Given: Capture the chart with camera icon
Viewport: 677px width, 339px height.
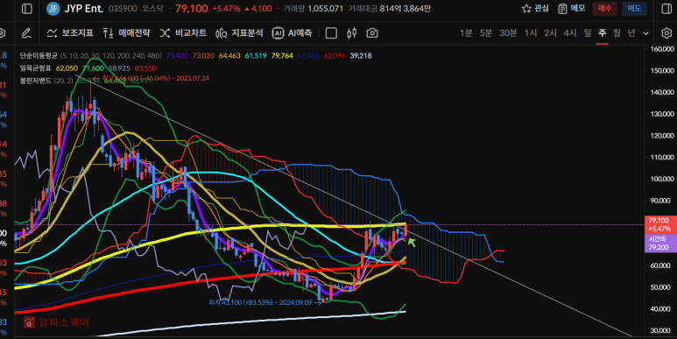Looking at the screenshot, I should (x=372, y=33).
